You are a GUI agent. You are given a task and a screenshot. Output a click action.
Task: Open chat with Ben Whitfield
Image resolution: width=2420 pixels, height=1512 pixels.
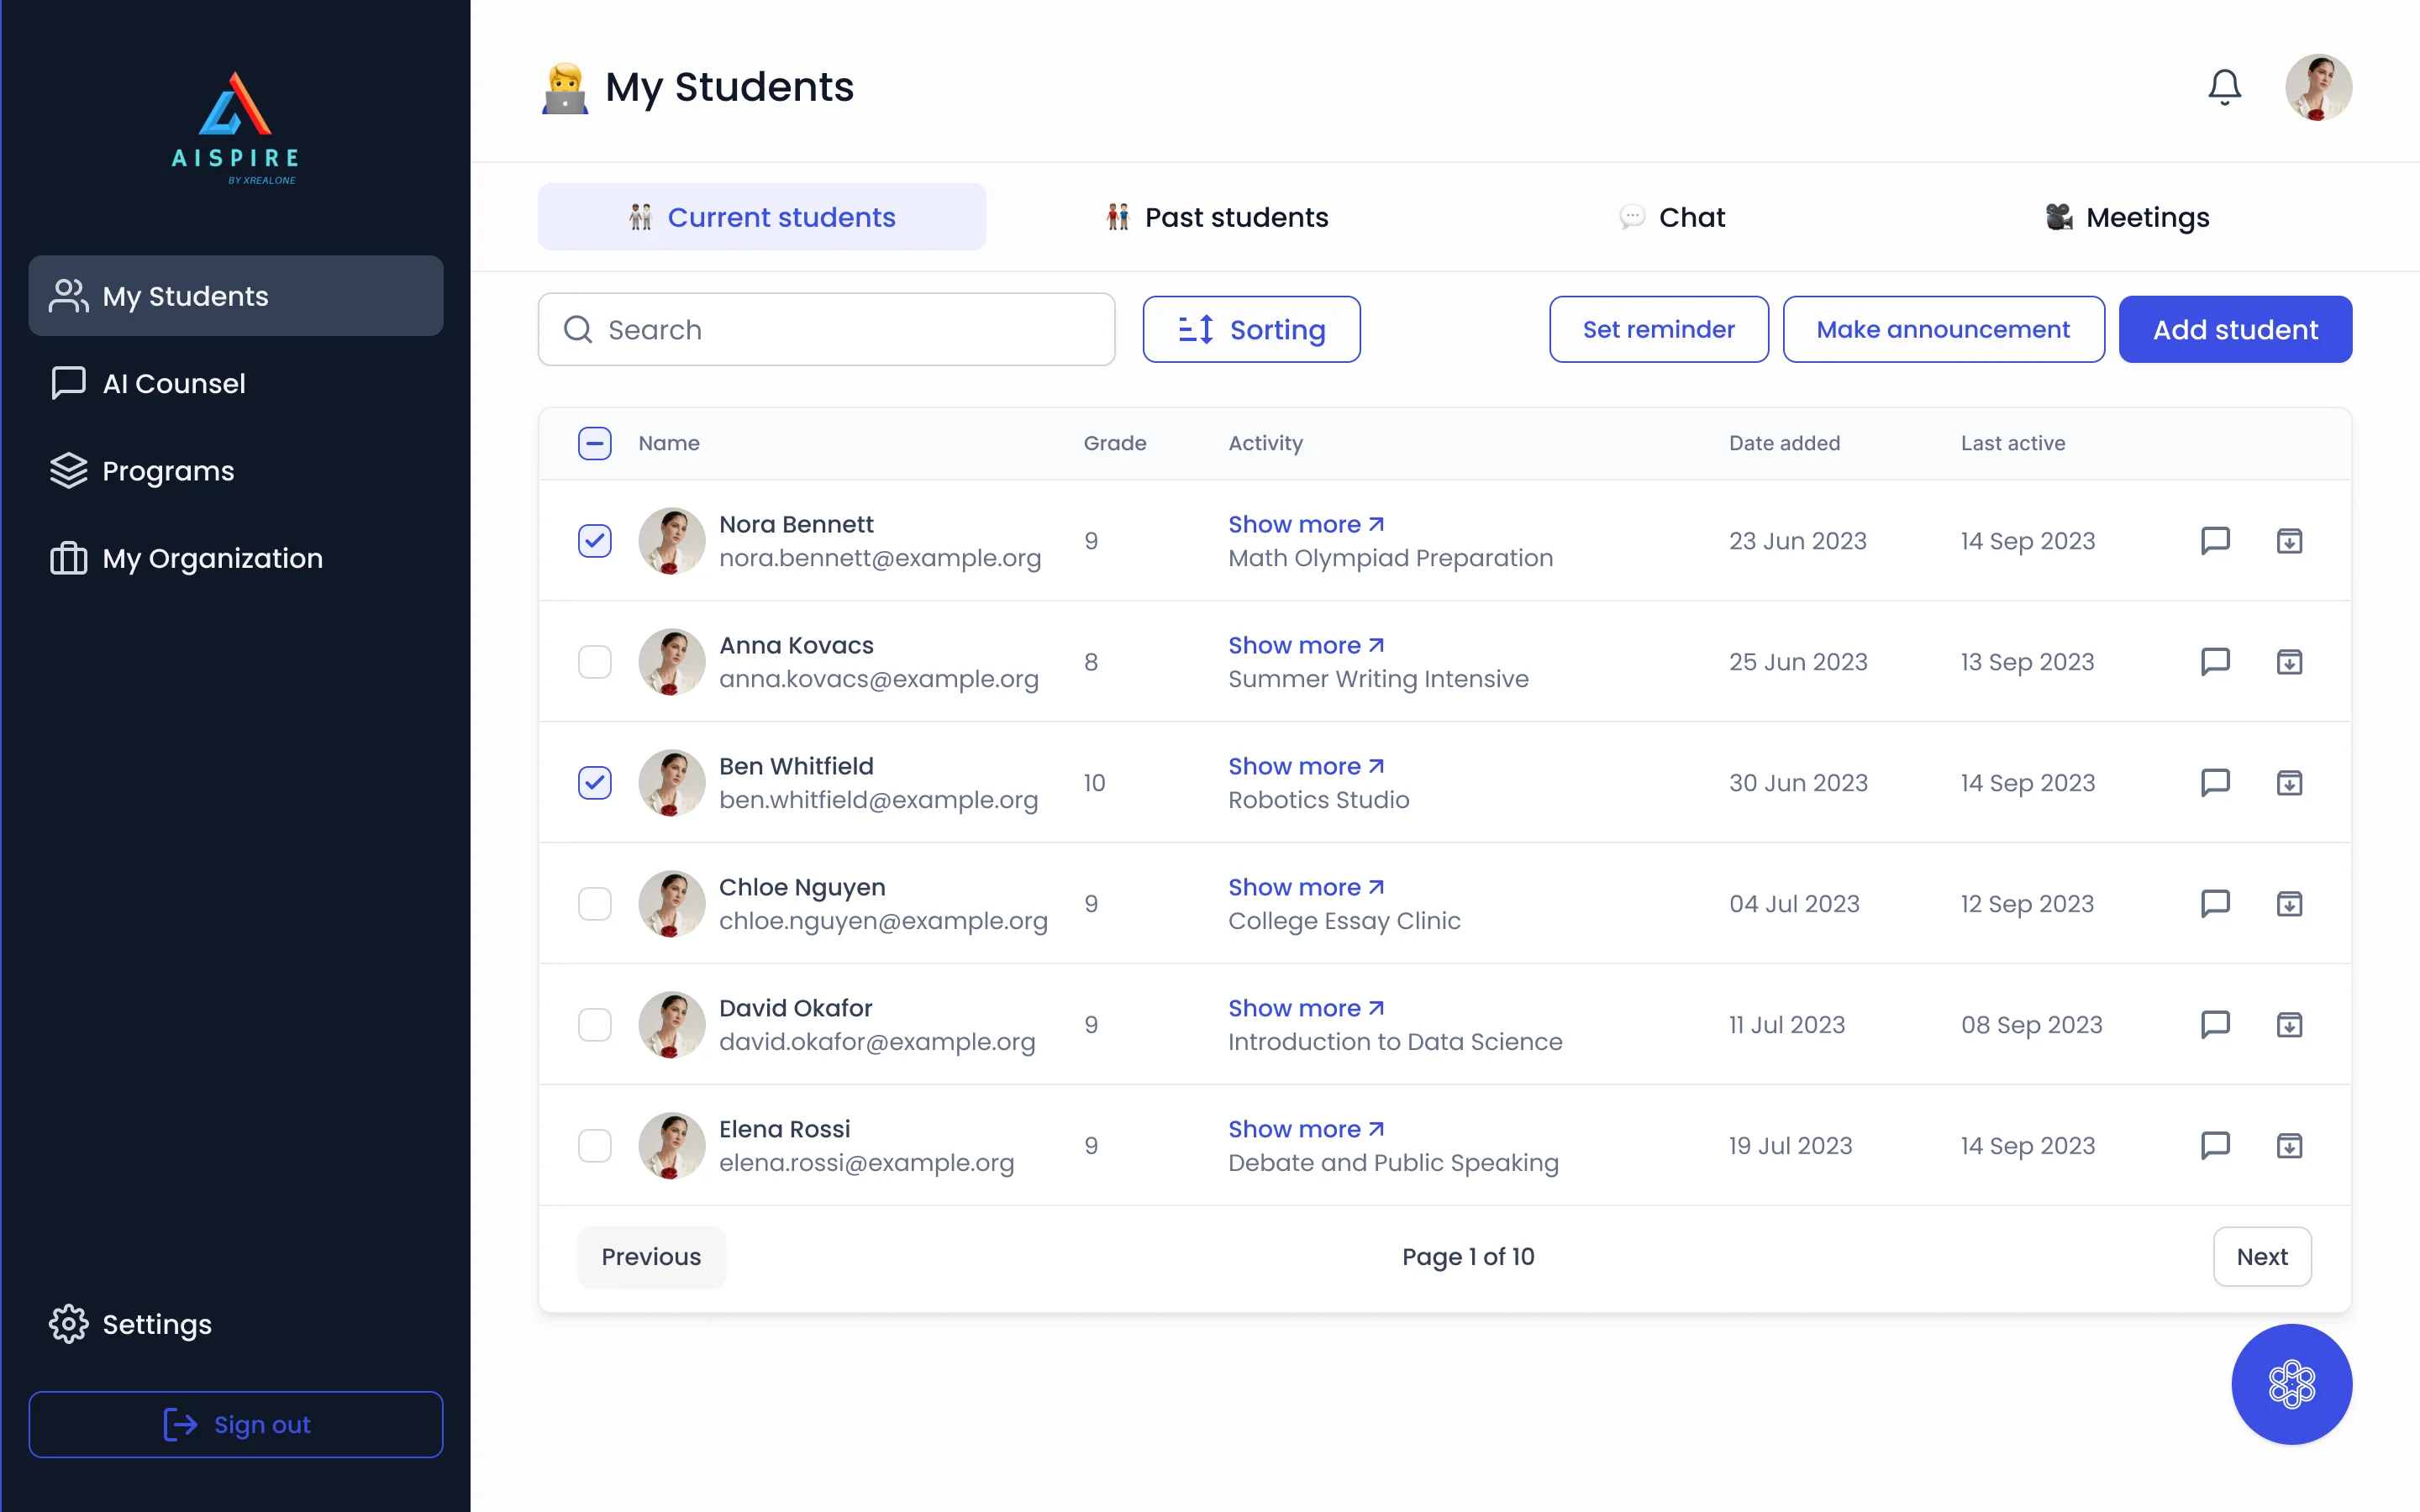coord(2215,783)
